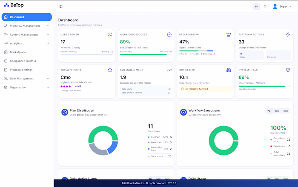Open Compliance (UCMS) page
Viewport: 298px width, 187px height.
(26, 61)
